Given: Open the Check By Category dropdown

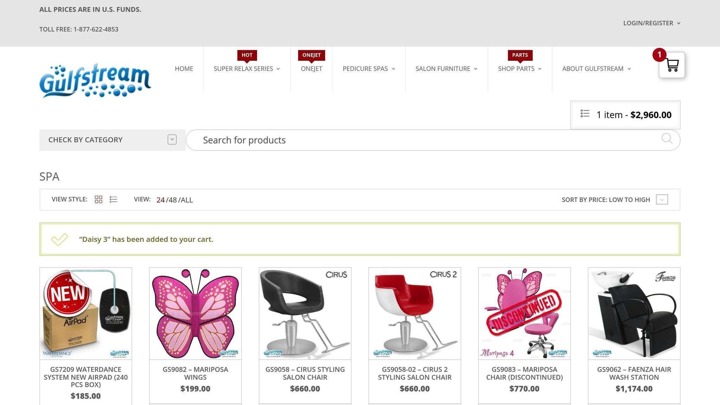Looking at the screenshot, I should [x=112, y=140].
